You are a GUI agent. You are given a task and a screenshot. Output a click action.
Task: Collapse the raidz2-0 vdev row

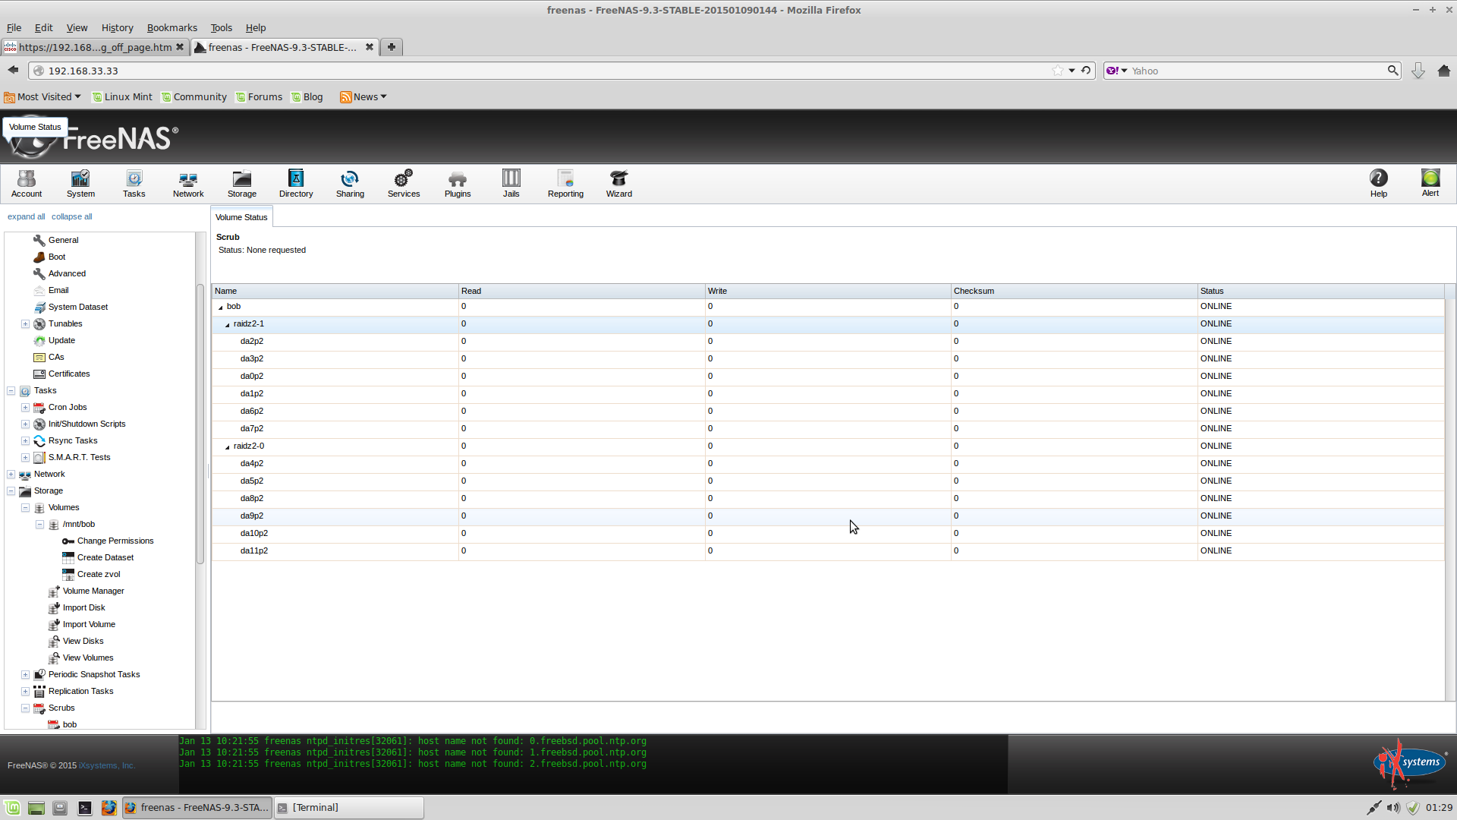click(x=227, y=447)
